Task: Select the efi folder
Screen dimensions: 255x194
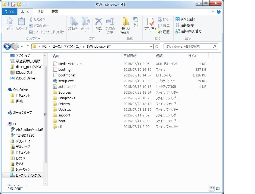Action: (x=60, y=127)
